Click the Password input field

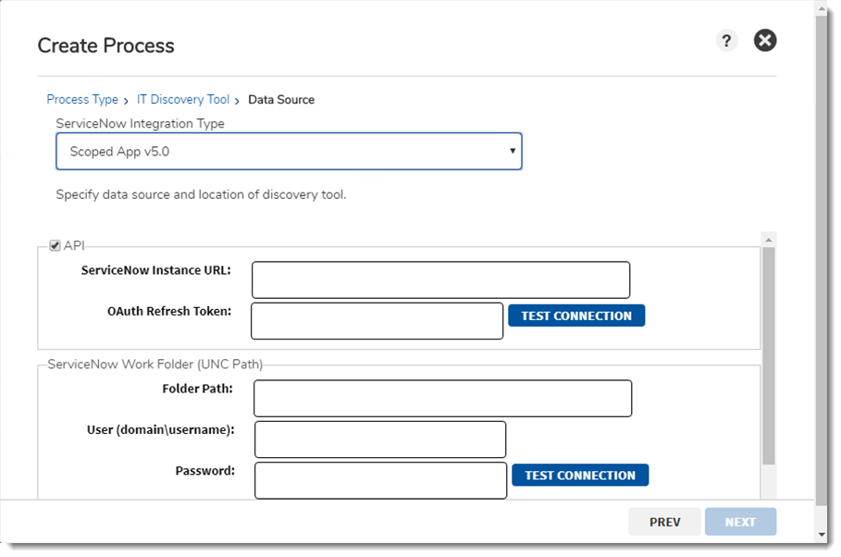coord(380,481)
